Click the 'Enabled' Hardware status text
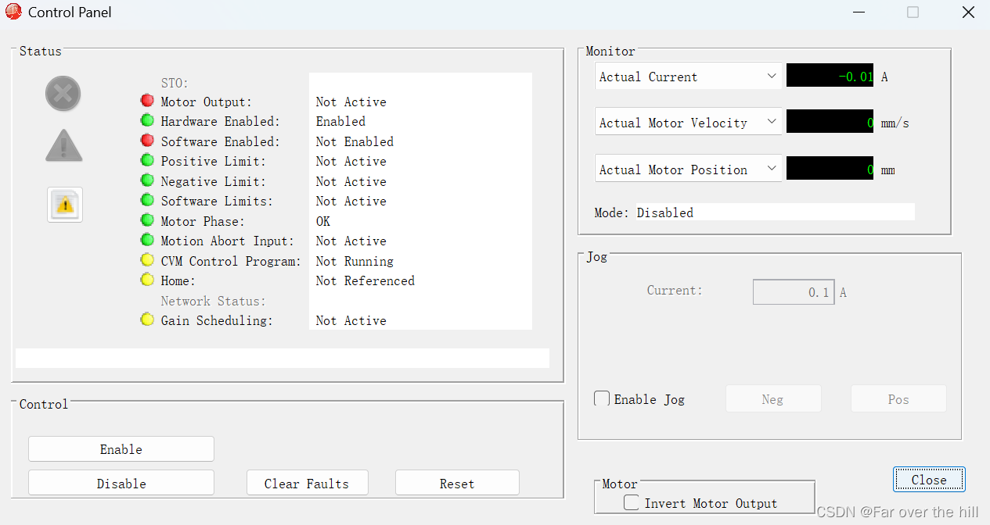The image size is (990, 525). 340,121
